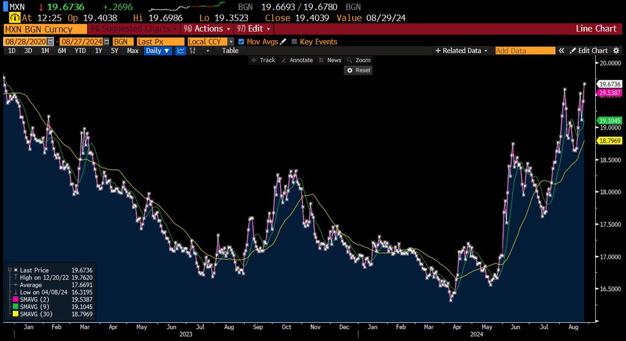Select the 5Y time range tab
626x341 pixels.
pyautogui.click(x=114, y=50)
